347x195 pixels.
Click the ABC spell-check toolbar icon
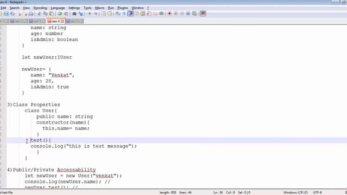203,14
